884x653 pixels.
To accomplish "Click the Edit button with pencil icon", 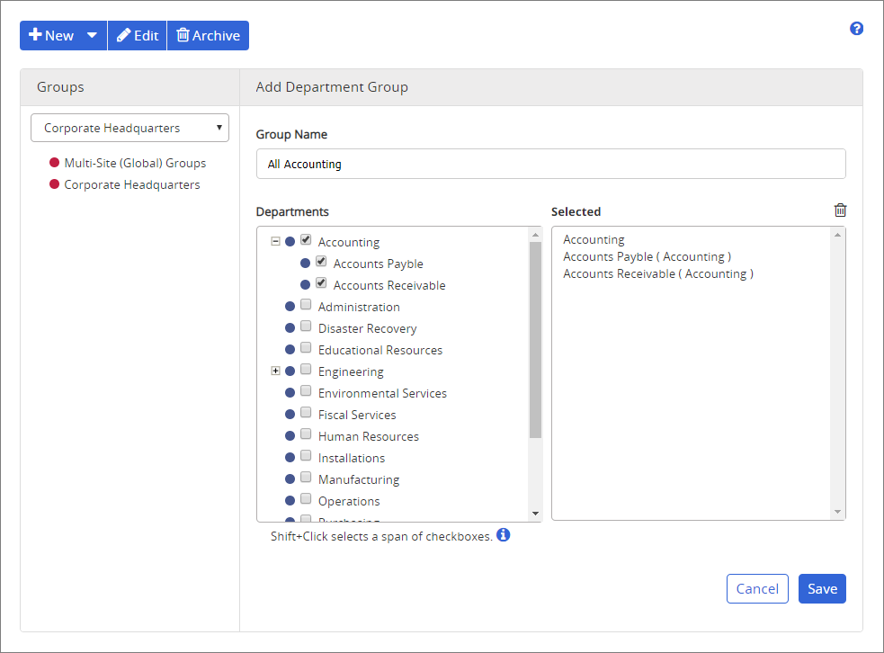I will point(138,36).
